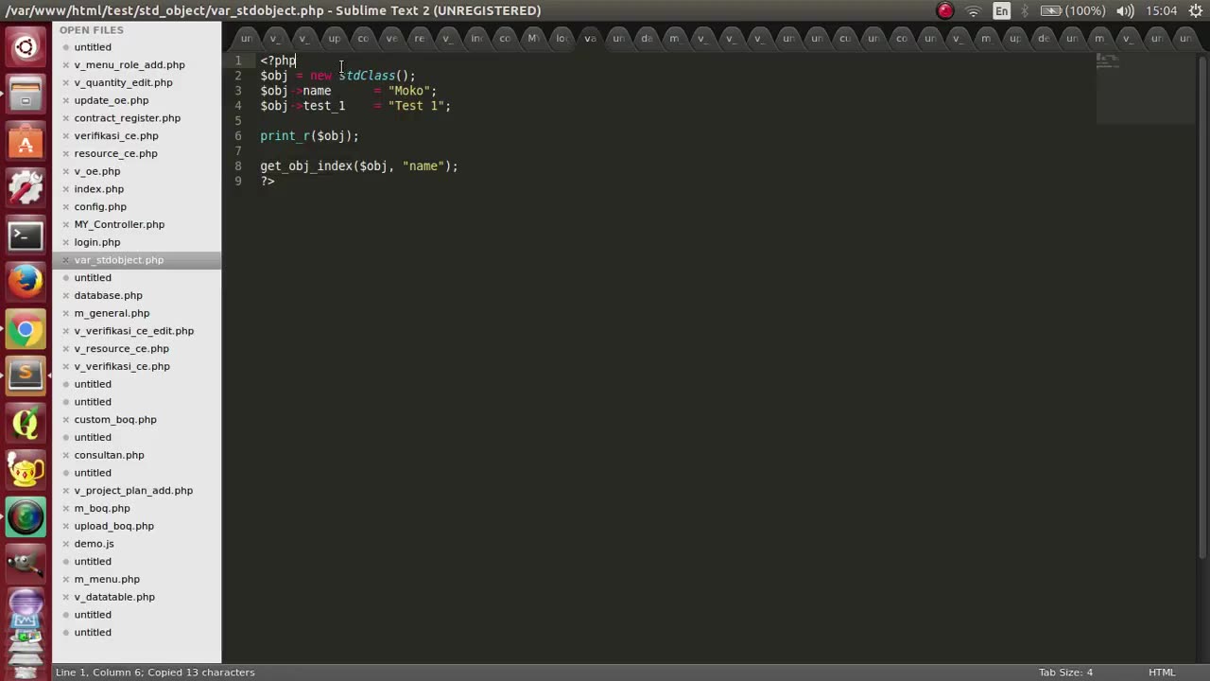Click the clock showing 15:04
This screenshot has width=1210, height=681.
(x=1161, y=10)
